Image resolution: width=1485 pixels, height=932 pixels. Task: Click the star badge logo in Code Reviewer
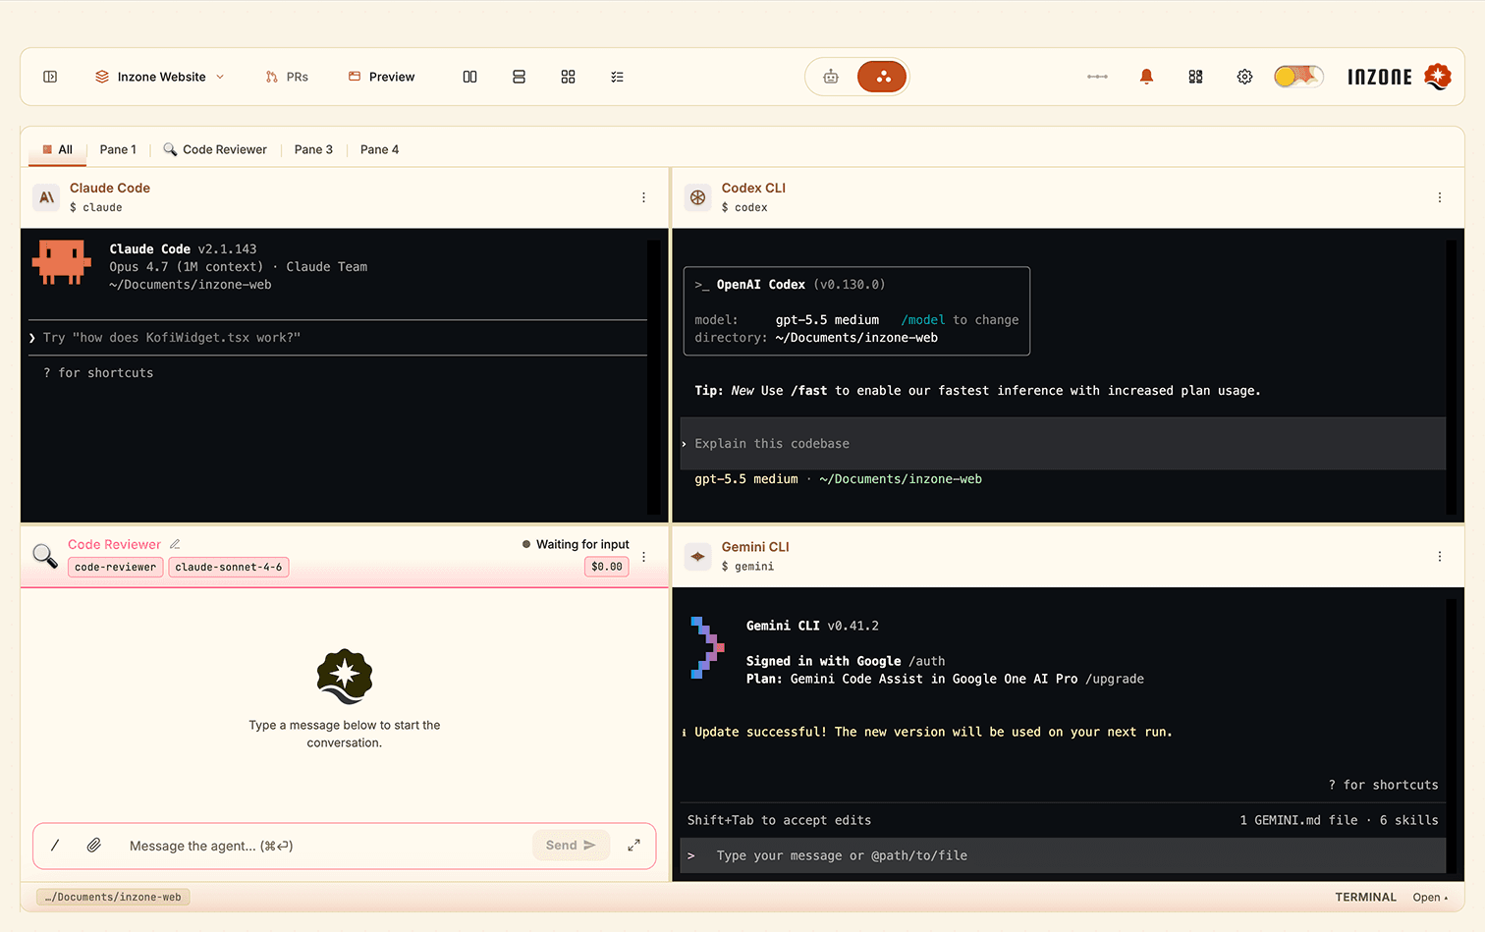[x=345, y=677]
